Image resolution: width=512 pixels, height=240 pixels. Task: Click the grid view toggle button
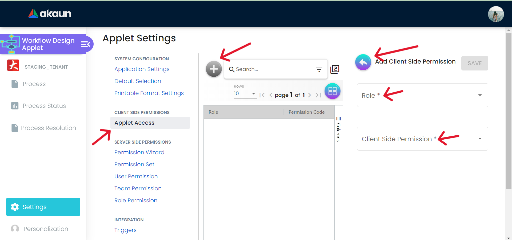(332, 91)
